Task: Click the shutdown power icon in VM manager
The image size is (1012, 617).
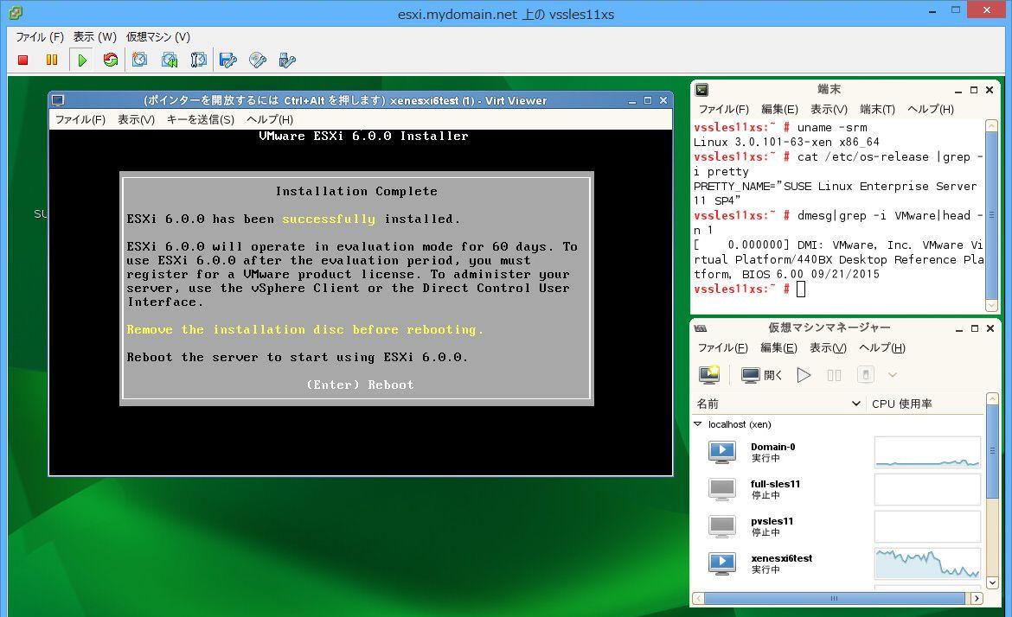Action: click(866, 374)
